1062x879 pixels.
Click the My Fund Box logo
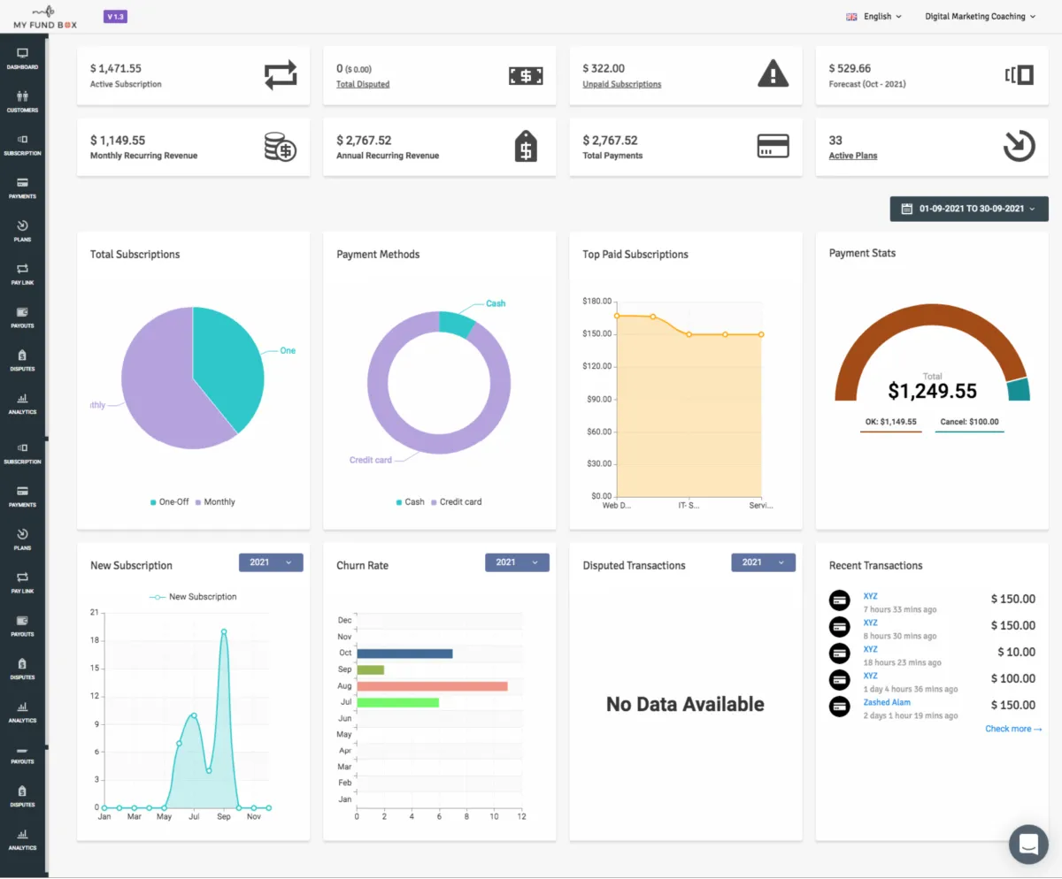[45, 17]
